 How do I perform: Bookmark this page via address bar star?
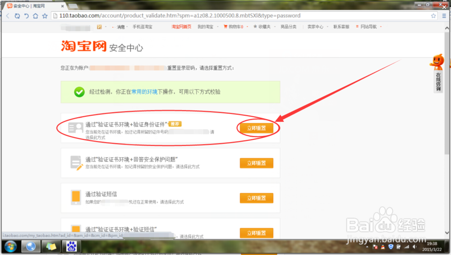point(433,16)
